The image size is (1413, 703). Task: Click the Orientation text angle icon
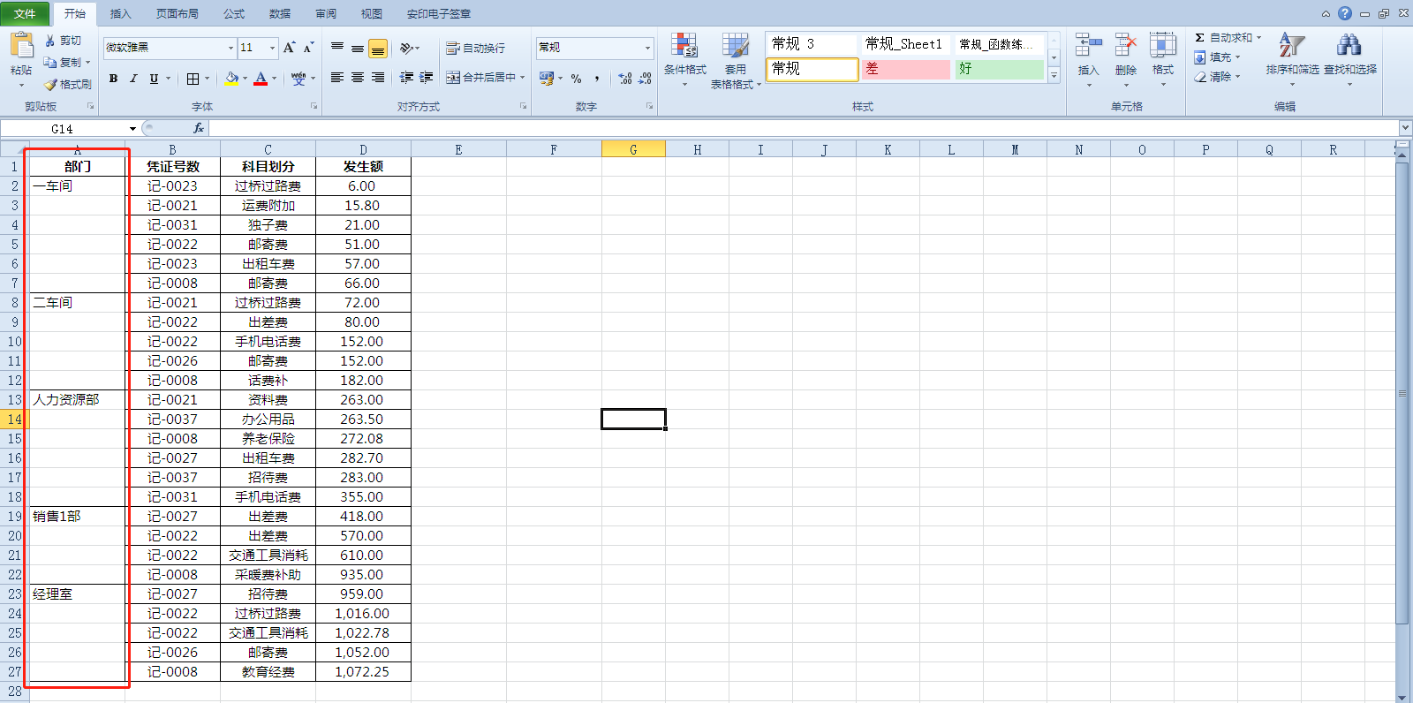[407, 48]
